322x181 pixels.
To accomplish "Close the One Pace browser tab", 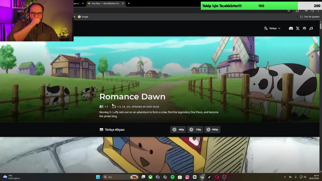I will coord(123,4).
